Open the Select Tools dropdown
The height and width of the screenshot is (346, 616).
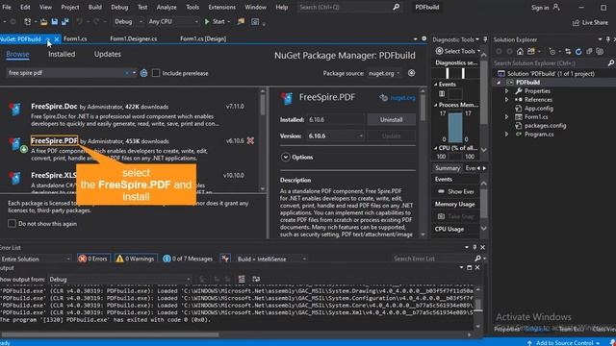458,51
